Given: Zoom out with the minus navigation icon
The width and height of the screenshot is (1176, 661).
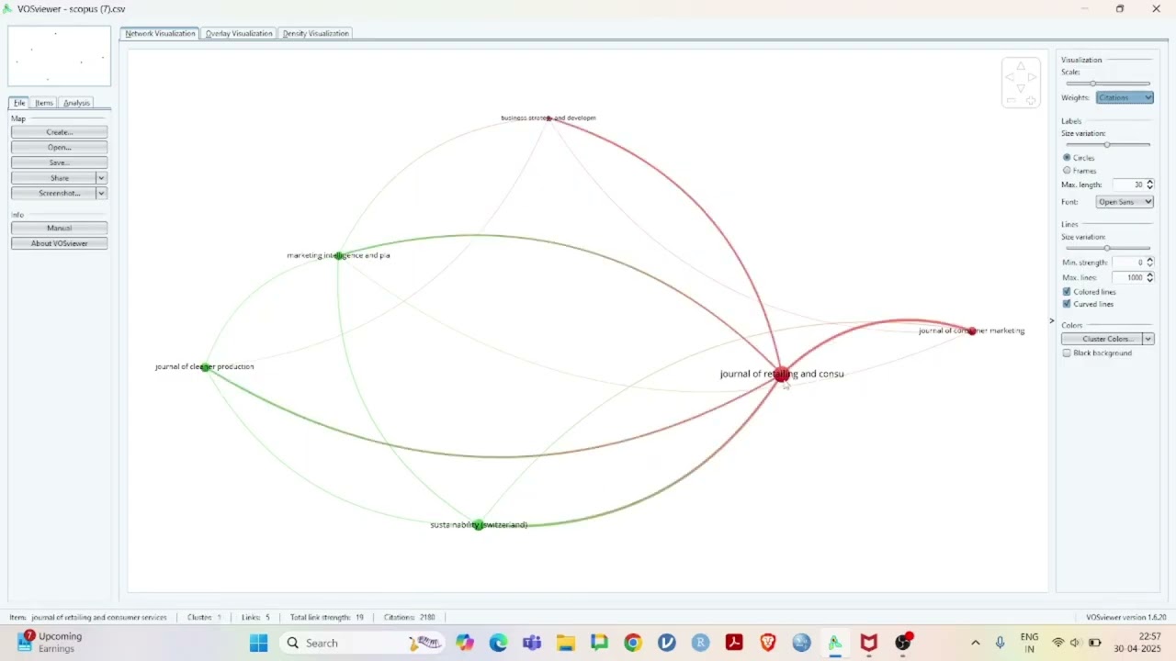Looking at the screenshot, I should point(1012,100).
